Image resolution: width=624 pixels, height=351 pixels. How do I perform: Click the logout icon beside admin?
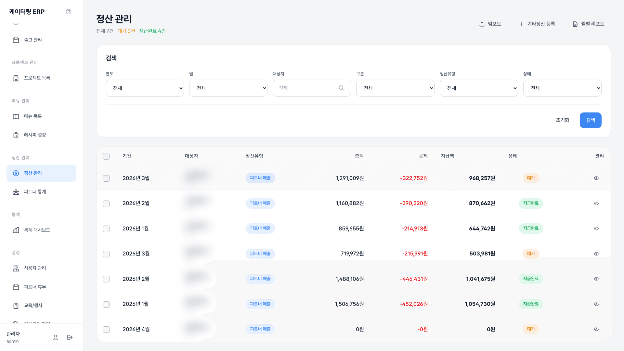pyautogui.click(x=70, y=337)
